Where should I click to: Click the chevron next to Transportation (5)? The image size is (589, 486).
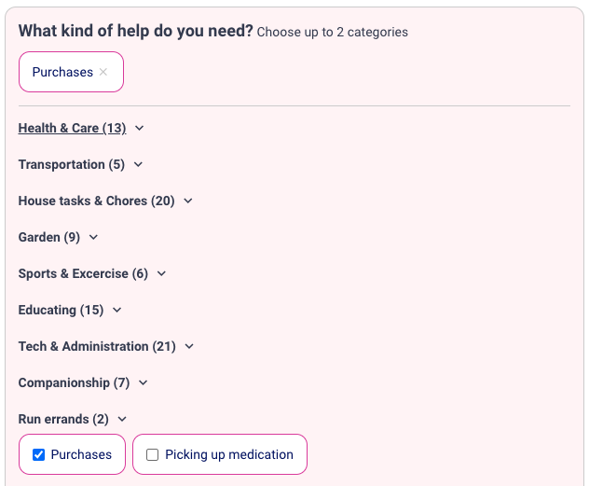tap(138, 165)
